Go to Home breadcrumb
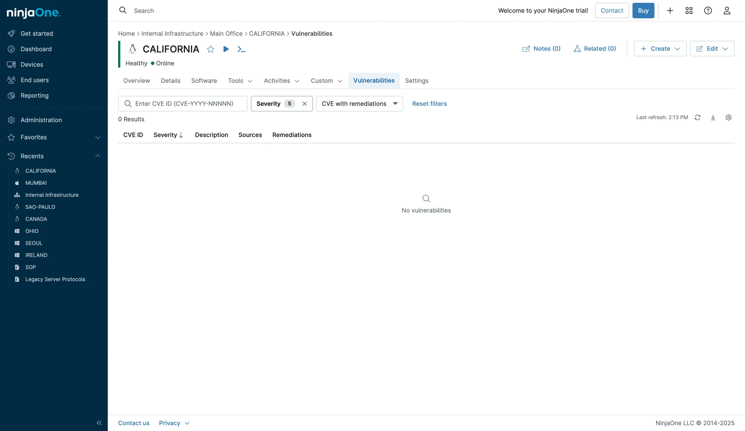The image size is (745, 431). pyautogui.click(x=126, y=34)
